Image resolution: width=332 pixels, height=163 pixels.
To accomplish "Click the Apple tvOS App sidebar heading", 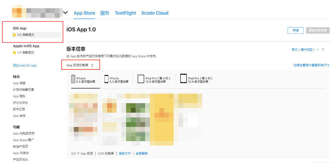I will point(26,46).
